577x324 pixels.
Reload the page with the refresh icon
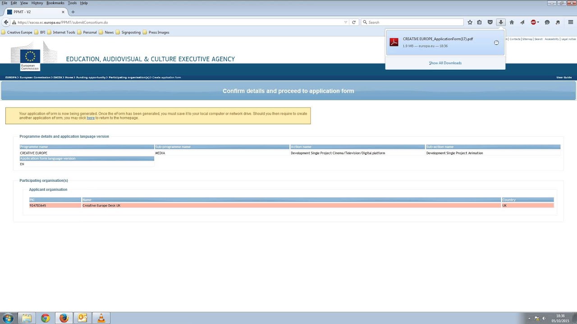[354, 22]
